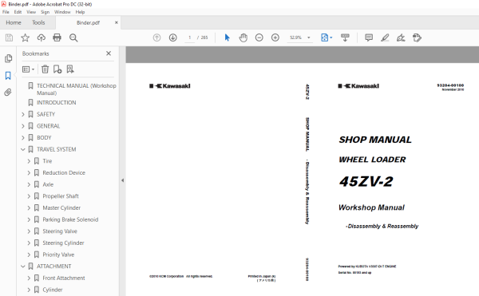Open the Attachments paperclip panel
Viewport: 479px width, 296px height.
coord(8,93)
